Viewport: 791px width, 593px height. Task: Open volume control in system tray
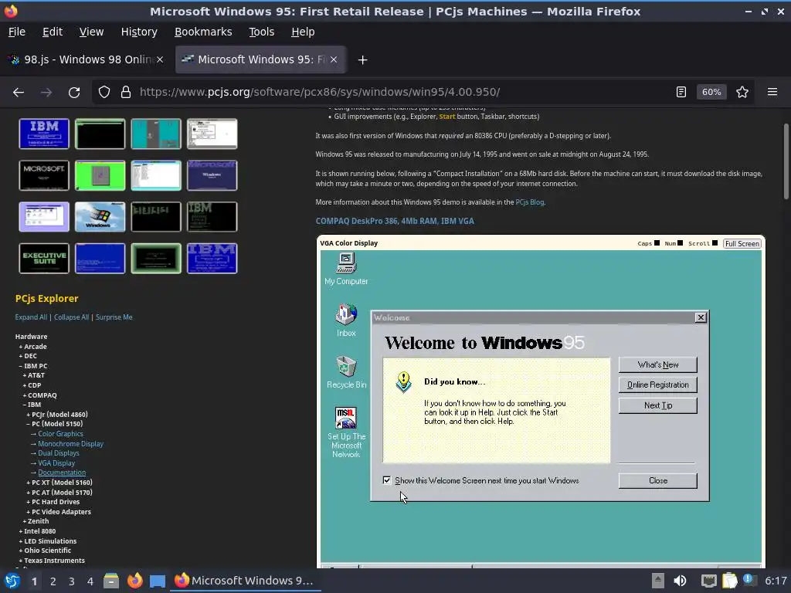tap(680, 581)
